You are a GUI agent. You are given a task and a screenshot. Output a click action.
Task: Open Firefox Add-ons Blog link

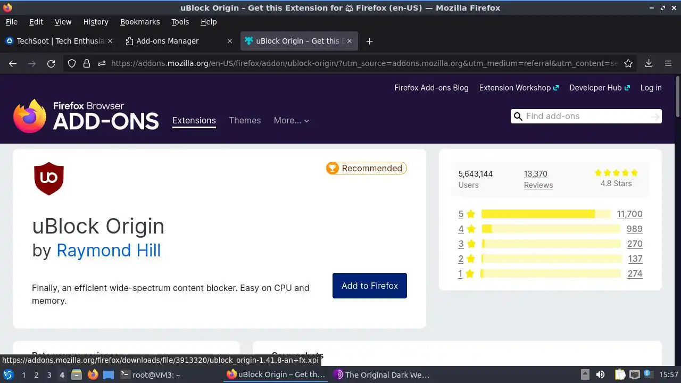(431, 88)
